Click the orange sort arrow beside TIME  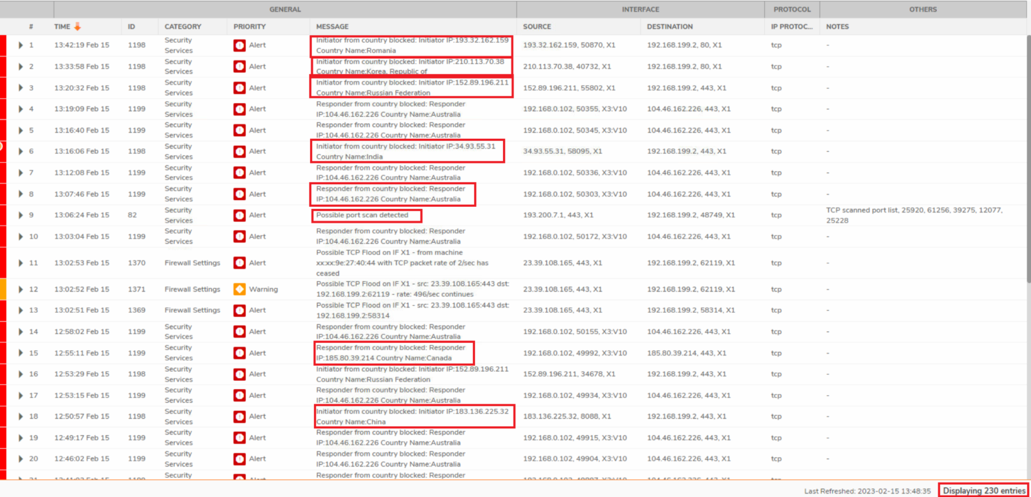click(77, 27)
